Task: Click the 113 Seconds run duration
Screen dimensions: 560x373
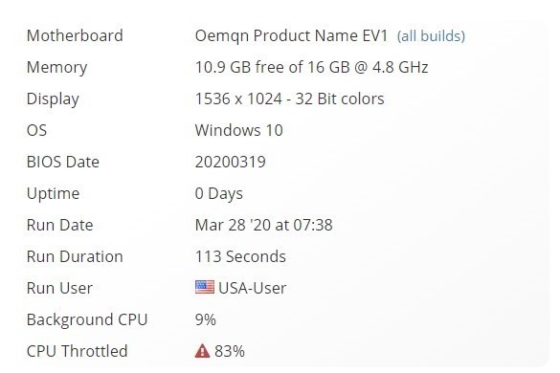Action: pyautogui.click(x=240, y=256)
